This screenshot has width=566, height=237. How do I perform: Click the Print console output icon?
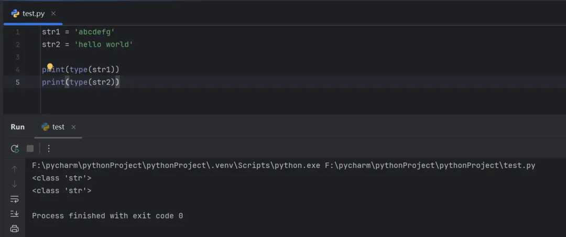15,229
